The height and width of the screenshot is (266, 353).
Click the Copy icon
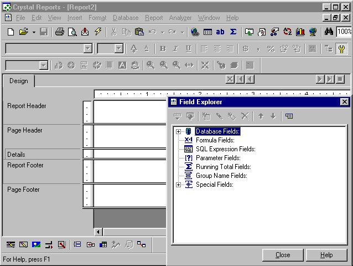[x=126, y=32]
